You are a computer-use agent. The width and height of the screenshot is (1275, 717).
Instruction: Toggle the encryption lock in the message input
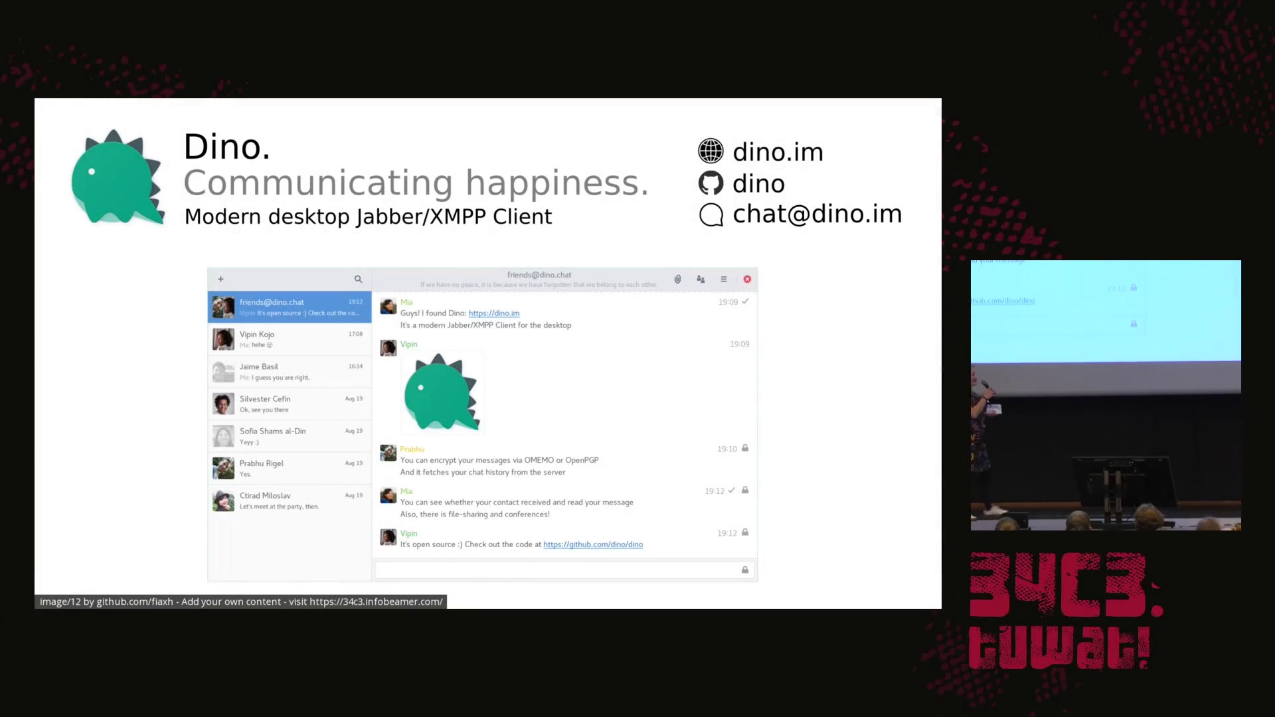[x=745, y=570]
